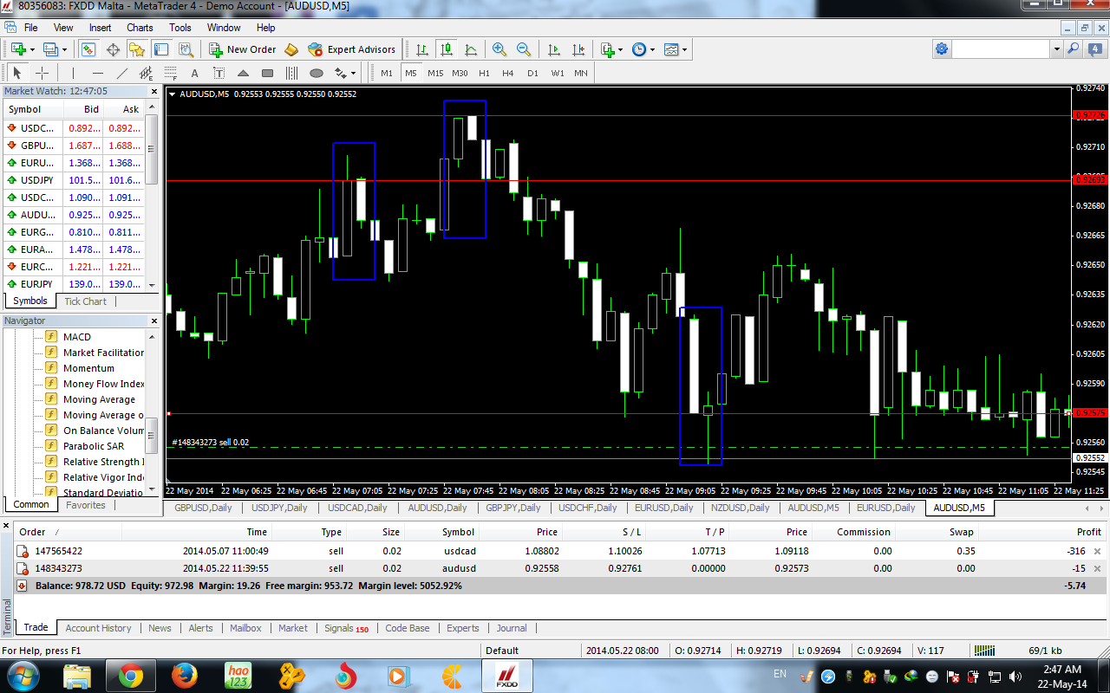Switch chart to line chart mode
This screenshot has height=693, width=1110.
471,49
